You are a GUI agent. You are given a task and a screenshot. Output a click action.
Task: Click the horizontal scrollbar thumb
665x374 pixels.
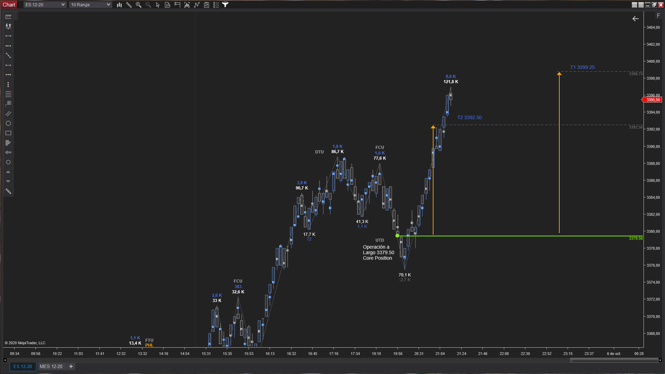614,360
